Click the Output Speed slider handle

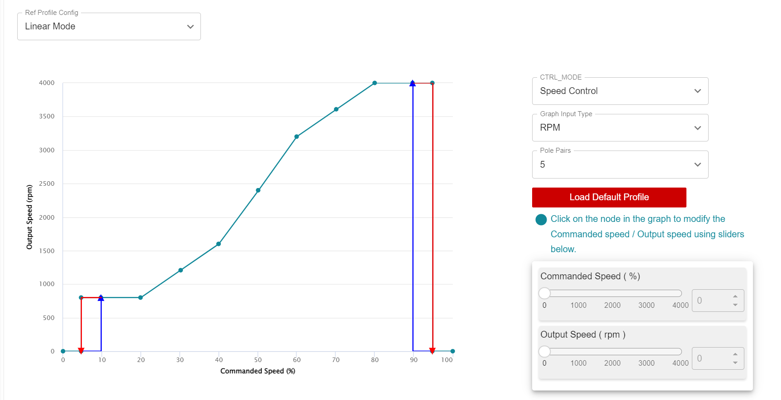544,351
